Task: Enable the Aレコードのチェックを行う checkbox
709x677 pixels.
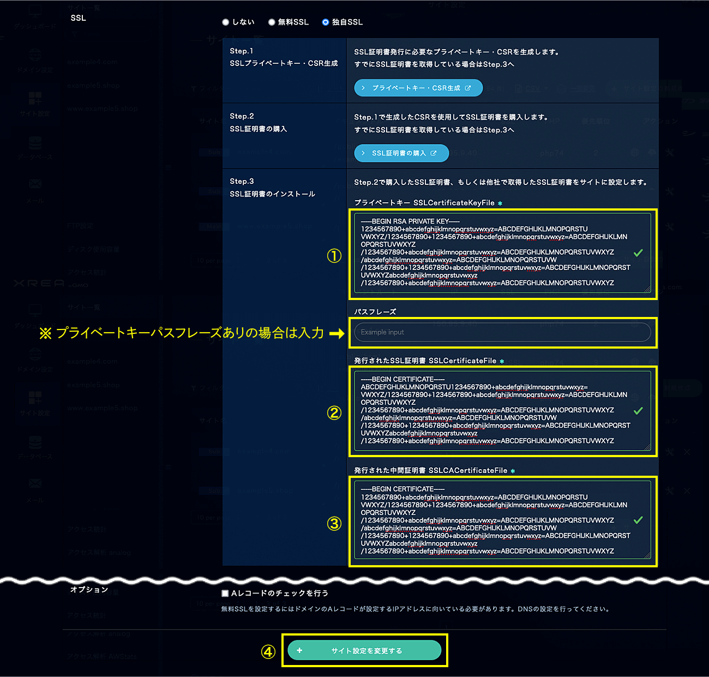Action: [225, 593]
